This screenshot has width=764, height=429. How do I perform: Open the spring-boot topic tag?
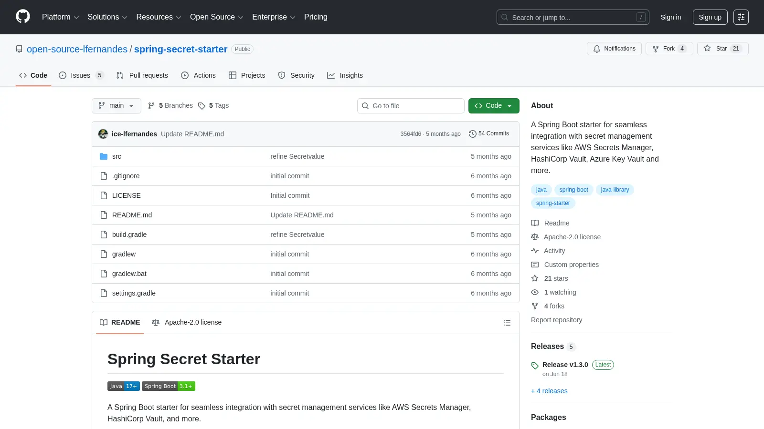[x=574, y=190]
